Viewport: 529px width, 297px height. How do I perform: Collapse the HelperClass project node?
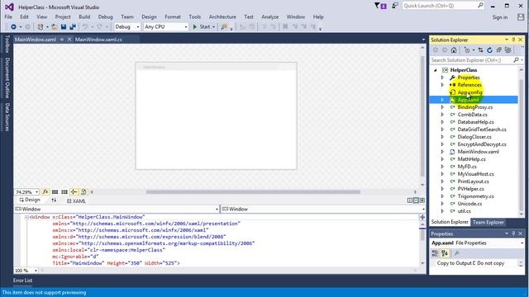point(436,70)
